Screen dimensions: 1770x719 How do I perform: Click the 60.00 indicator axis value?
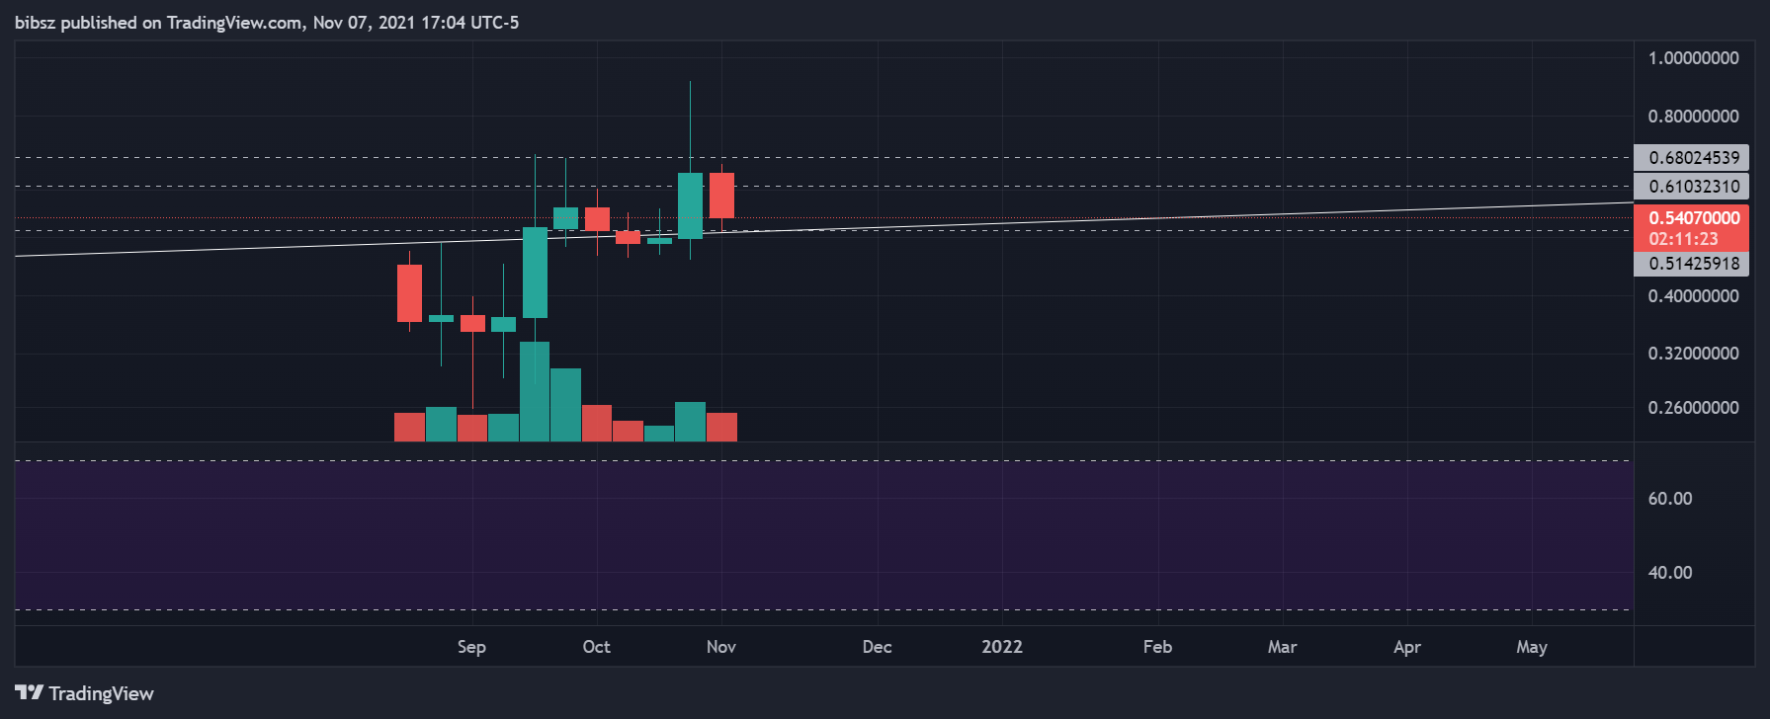click(x=1670, y=499)
